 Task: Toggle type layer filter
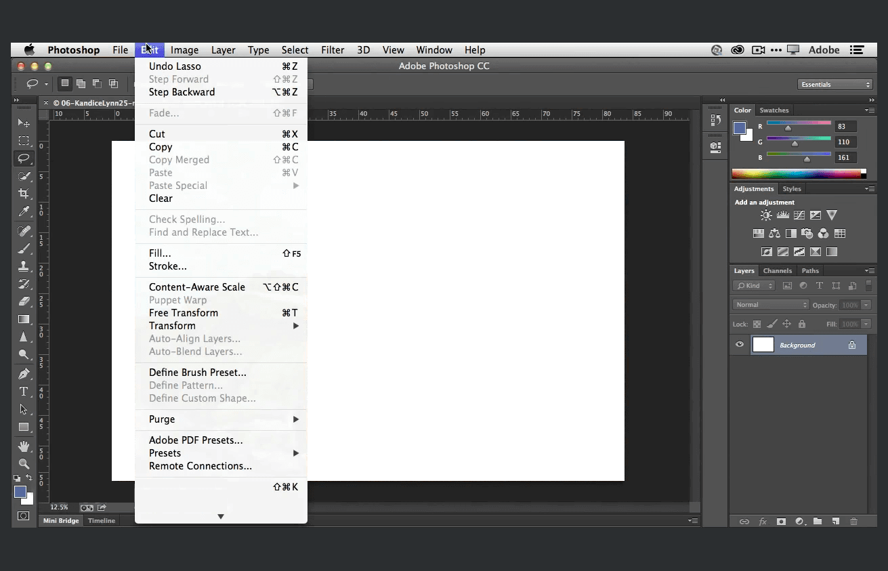click(x=820, y=286)
